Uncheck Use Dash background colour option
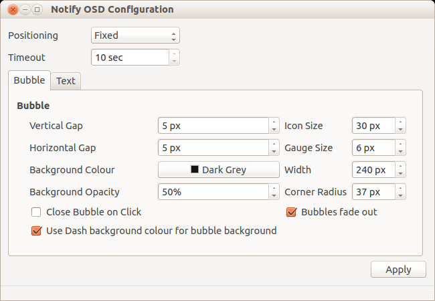The width and height of the screenshot is (435, 301). [x=36, y=231]
